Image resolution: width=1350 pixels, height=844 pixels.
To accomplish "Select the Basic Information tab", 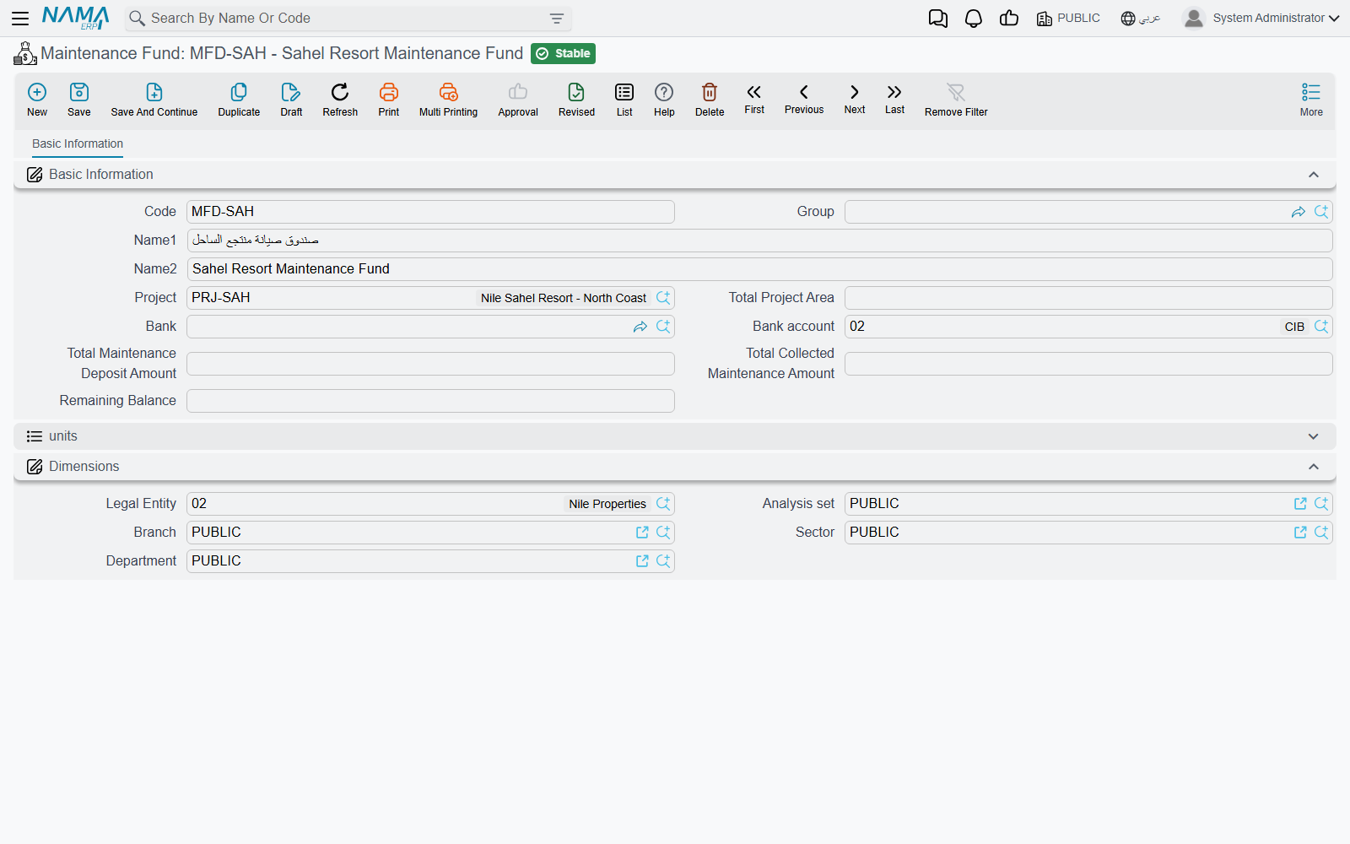I will (x=78, y=143).
